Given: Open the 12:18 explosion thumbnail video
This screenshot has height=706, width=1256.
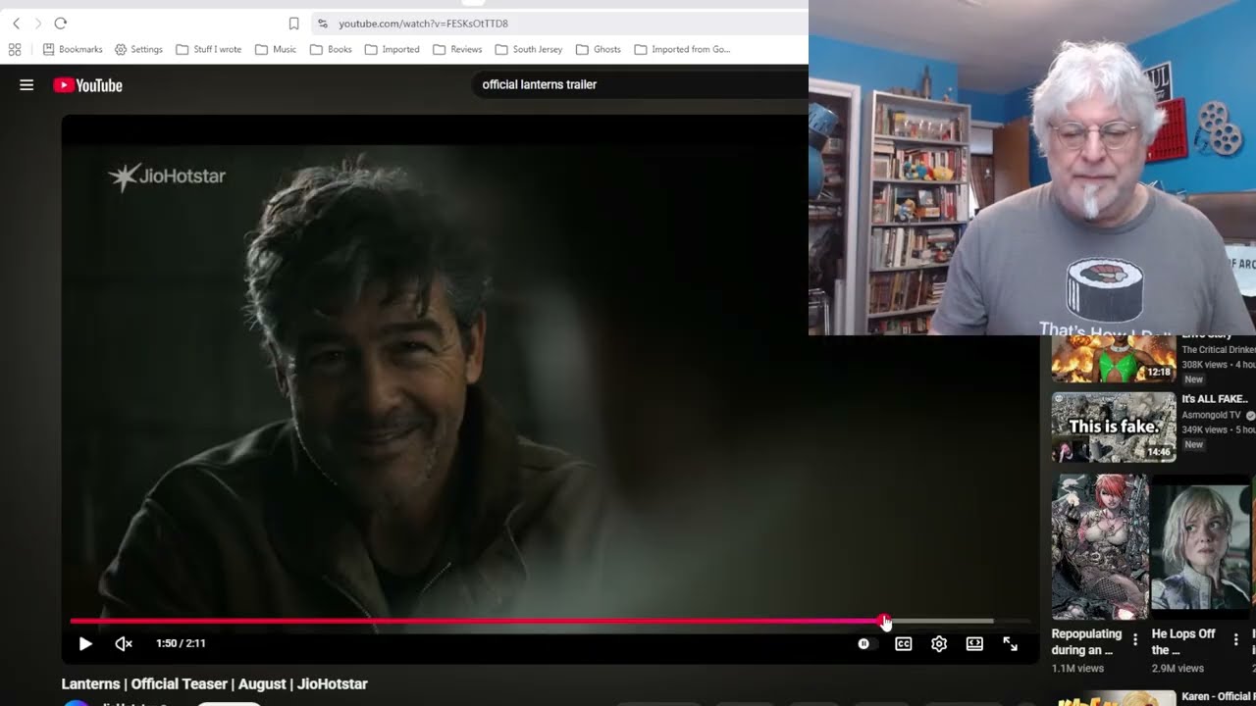Looking at the screenshot, I should click(1114, 359).
